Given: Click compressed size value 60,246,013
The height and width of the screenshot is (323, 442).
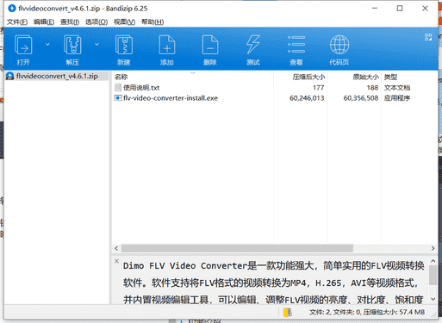Looking at the screenshot, I should coord(307,98).
